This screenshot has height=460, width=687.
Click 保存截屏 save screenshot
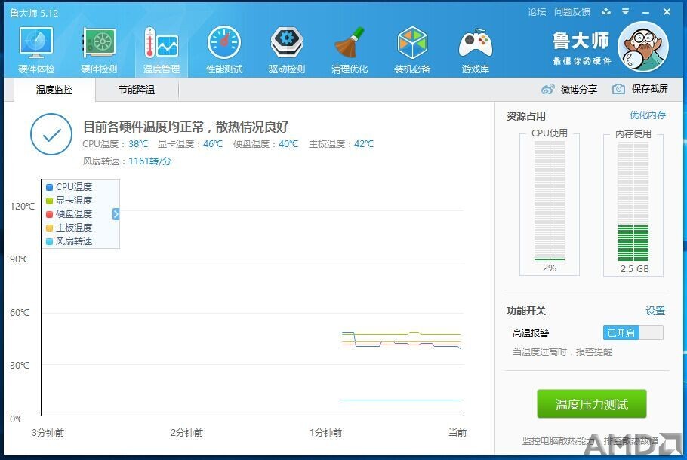click(x=650, y=89)
